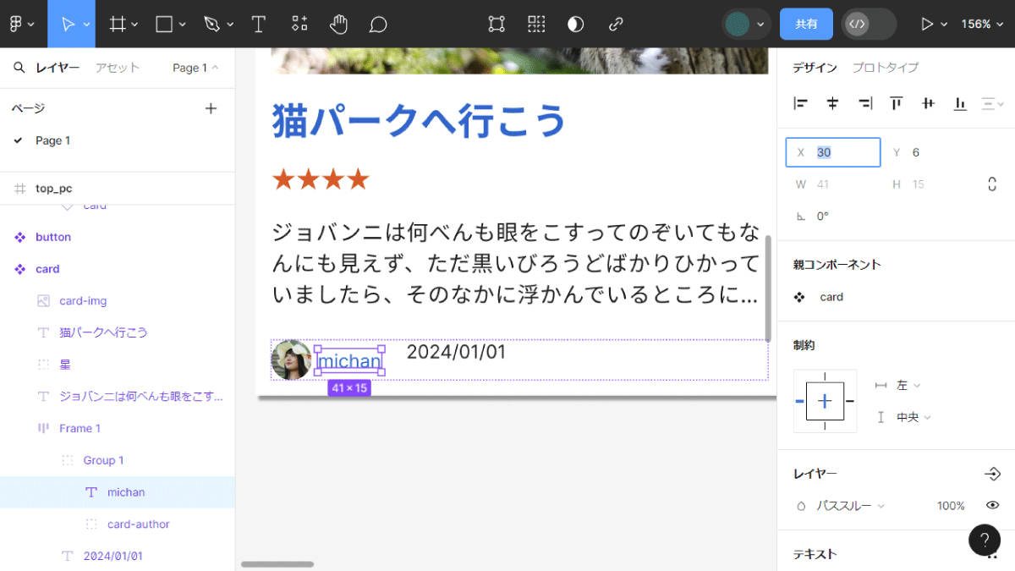Open the パススルー blend mode dropdown

(850, 506)
